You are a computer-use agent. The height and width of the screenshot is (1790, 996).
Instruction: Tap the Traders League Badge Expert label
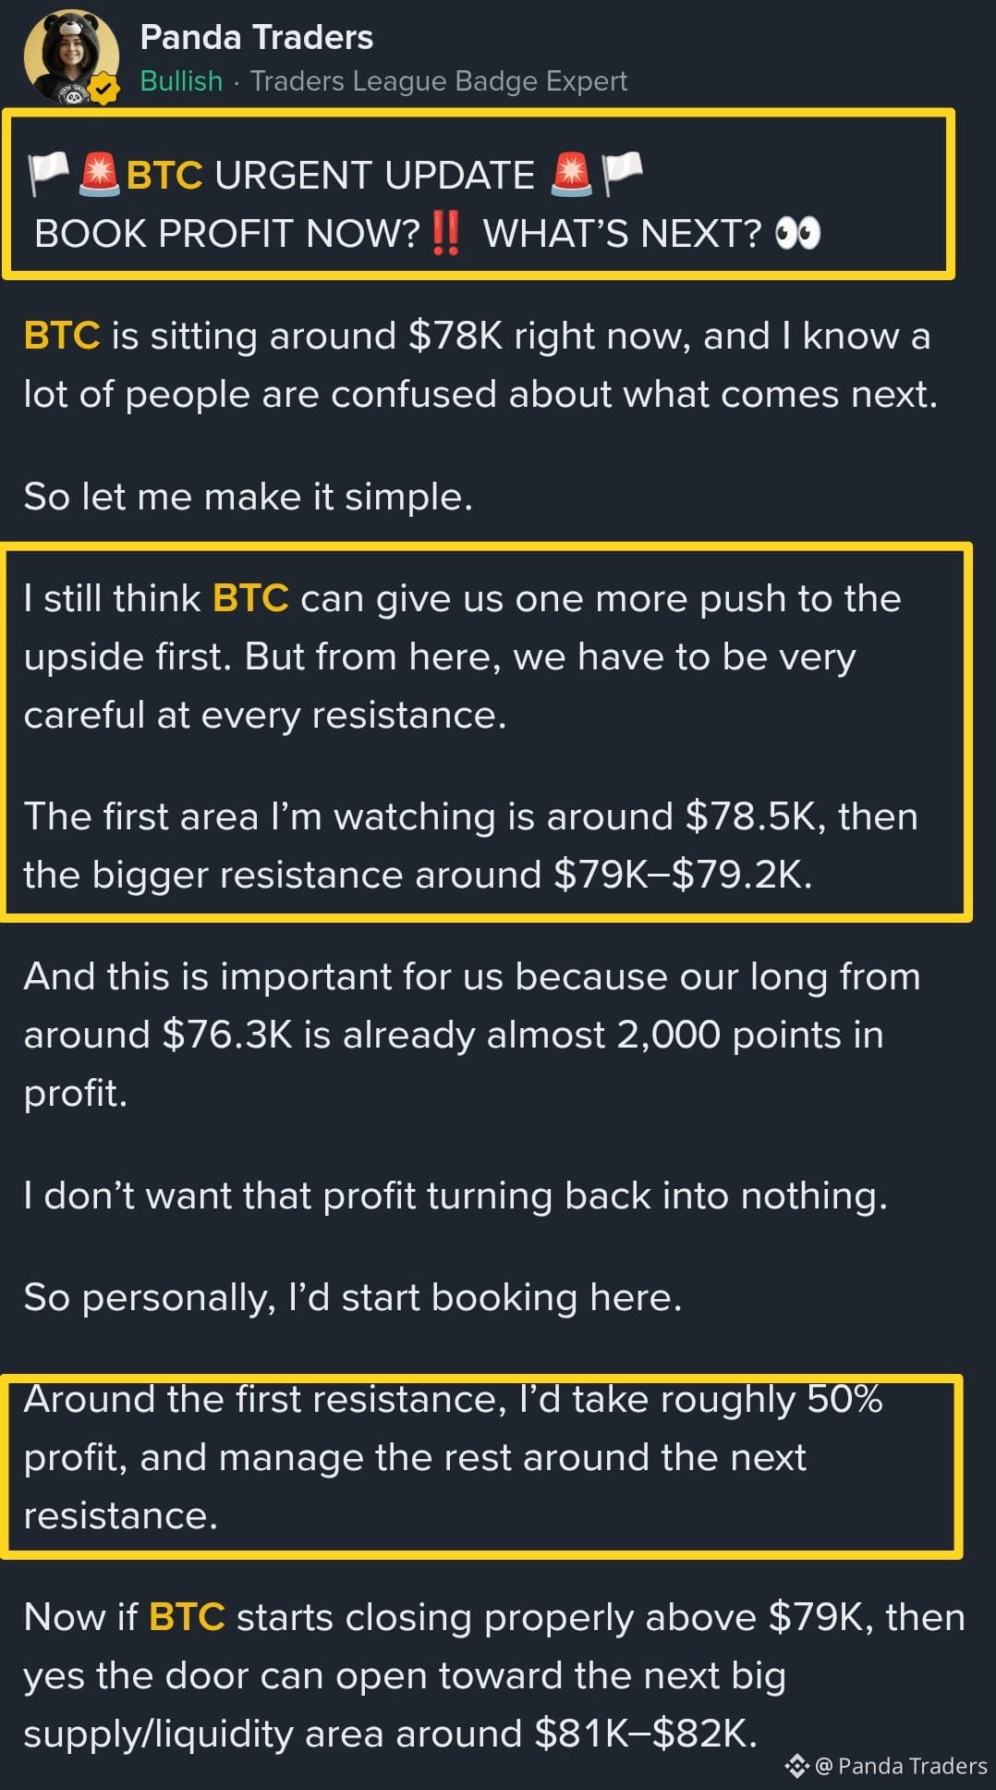click(x=439, y=81)
